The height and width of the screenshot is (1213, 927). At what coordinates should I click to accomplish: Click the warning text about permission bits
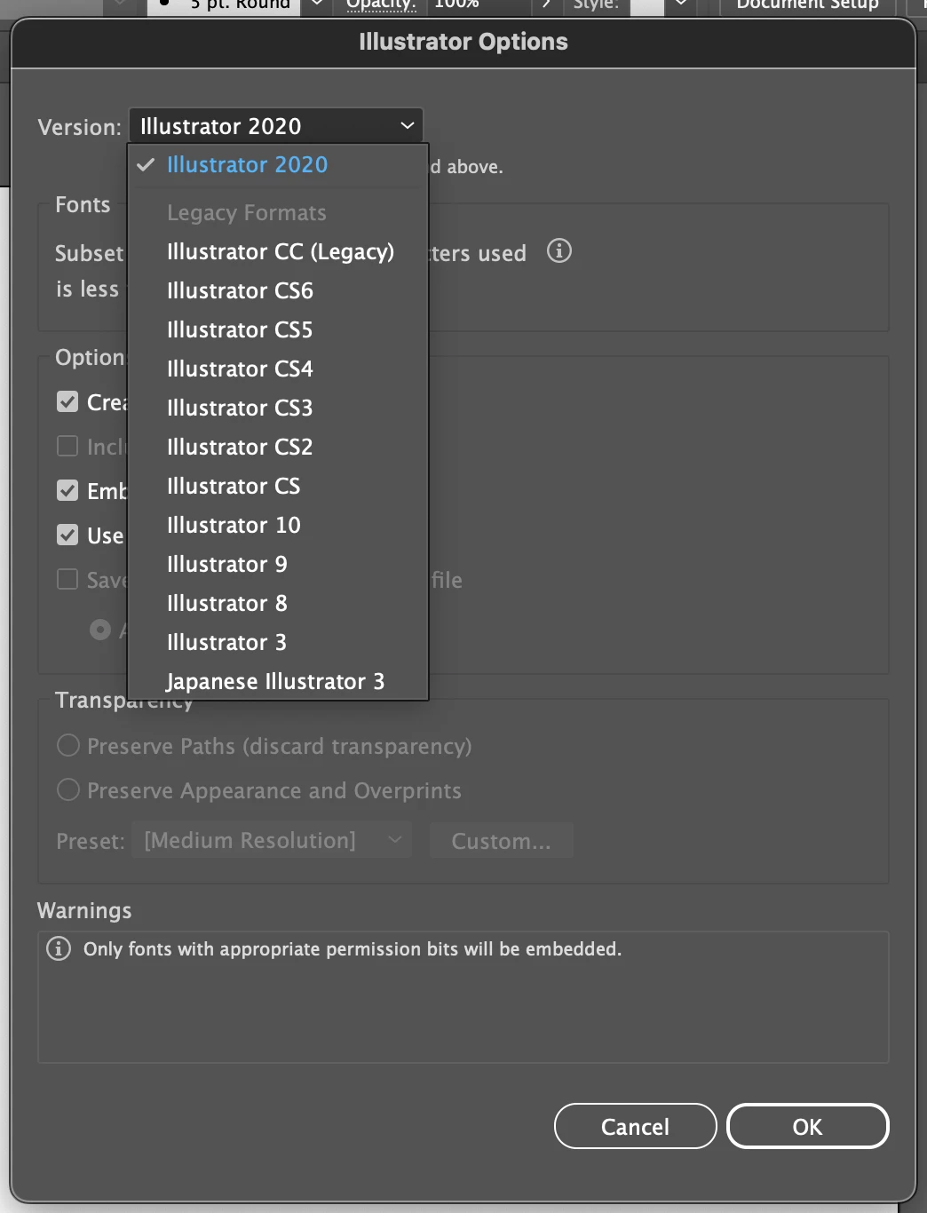tap(353, 949)
